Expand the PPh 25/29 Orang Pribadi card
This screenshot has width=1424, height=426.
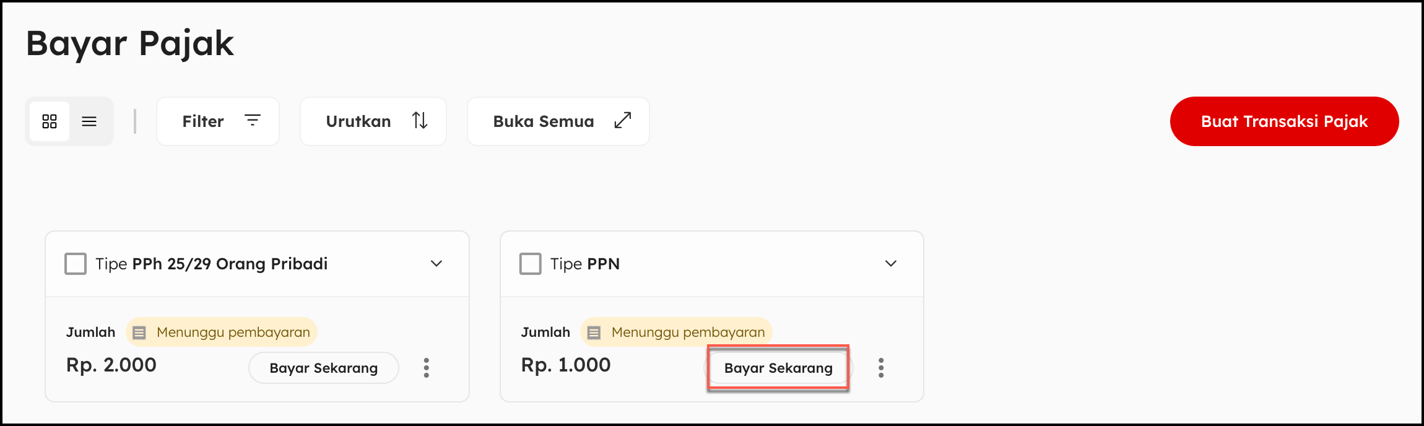(436, 264)
